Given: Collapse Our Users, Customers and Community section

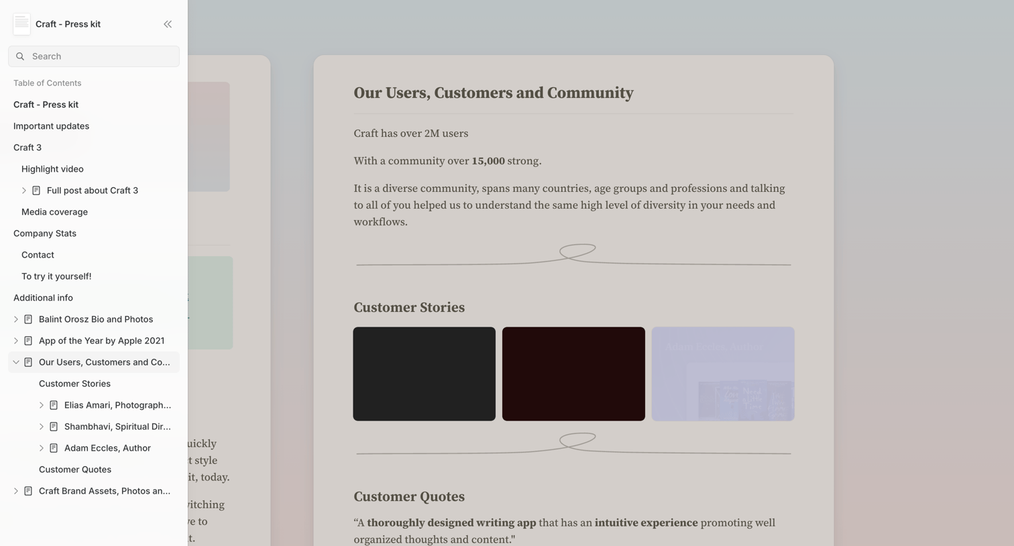Looking at the screenshot, I should (x=16, y=362).
